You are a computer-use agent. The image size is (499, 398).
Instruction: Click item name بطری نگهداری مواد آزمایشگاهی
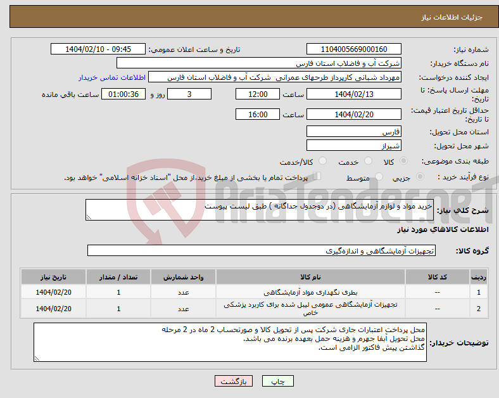pyautogui.click(x=310, y=292)
